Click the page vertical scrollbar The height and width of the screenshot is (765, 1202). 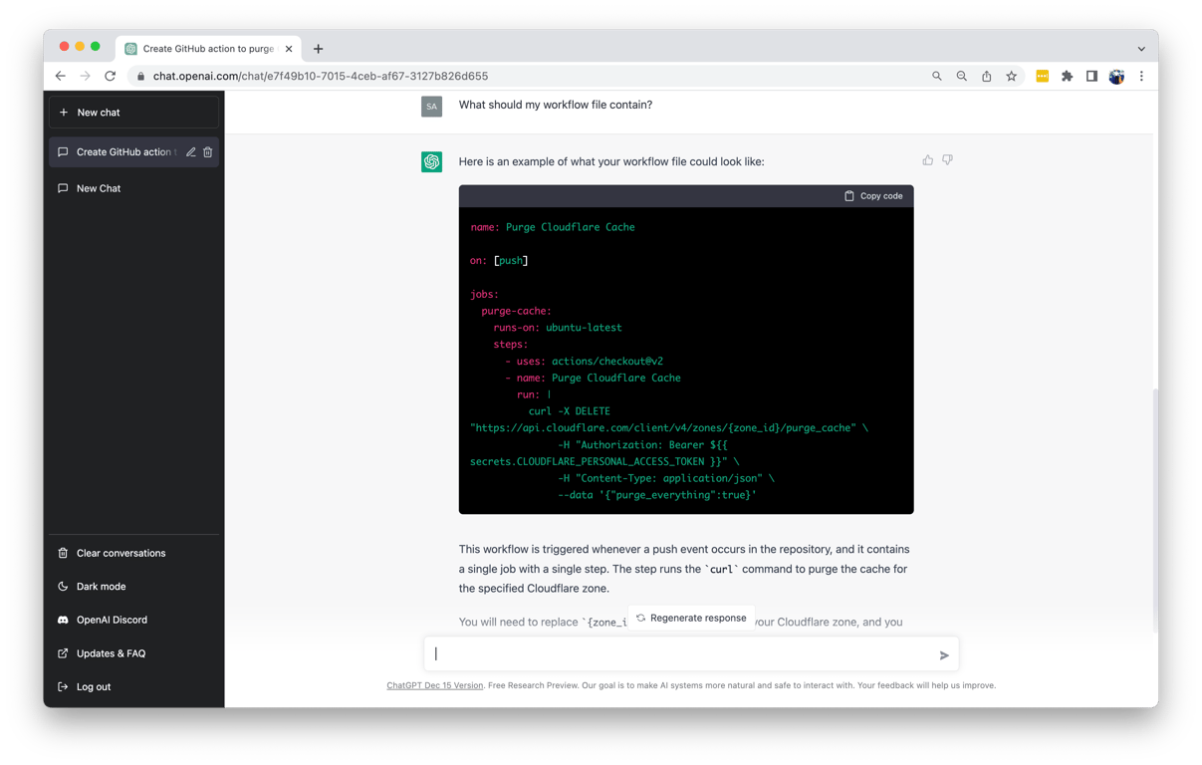(x=1153, y=510)
